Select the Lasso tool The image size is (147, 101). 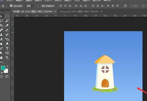[x=1, y=21]
